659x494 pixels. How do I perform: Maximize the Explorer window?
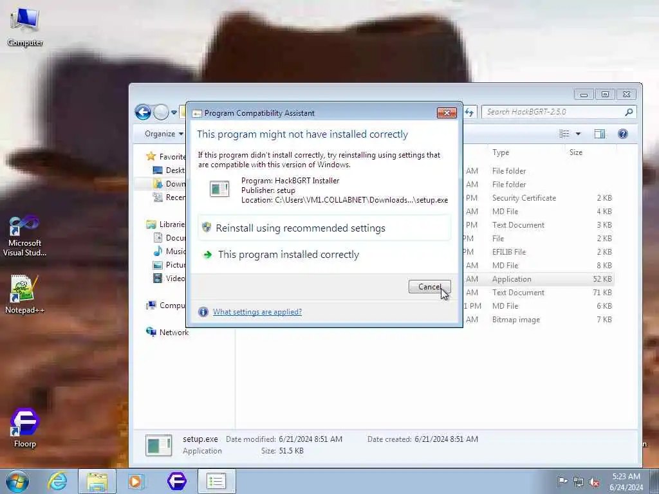(605, 94)
